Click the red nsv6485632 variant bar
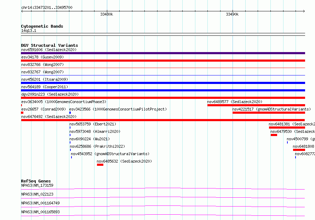 100,165
